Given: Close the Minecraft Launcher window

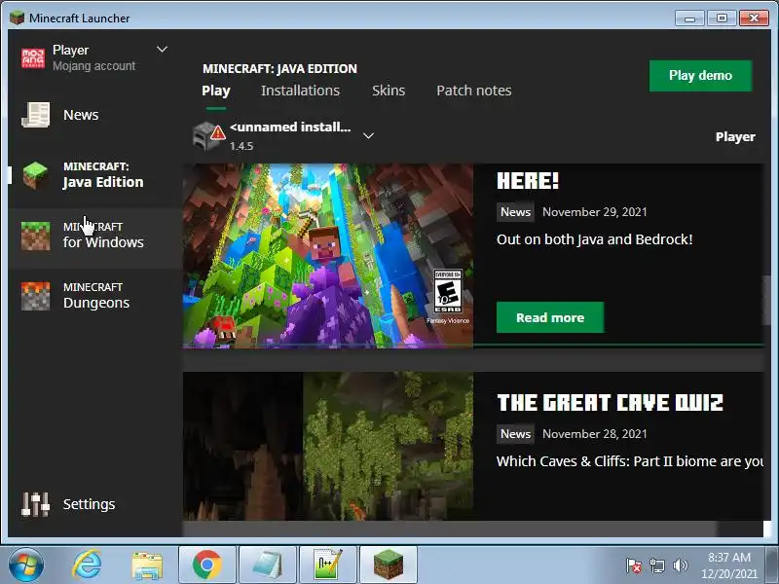Looking at the screenshot, I should click(754, 18).
